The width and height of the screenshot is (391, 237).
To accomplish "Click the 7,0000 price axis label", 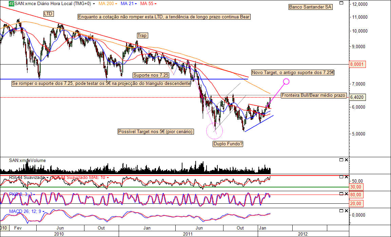I will click(358, 84).
